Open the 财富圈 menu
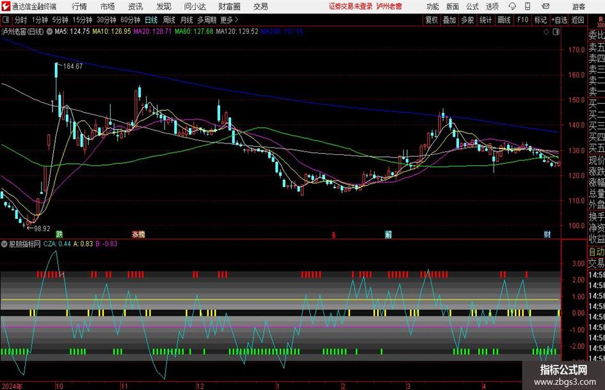605x390 pixels. pyautogui.click(x=229, y=6)
